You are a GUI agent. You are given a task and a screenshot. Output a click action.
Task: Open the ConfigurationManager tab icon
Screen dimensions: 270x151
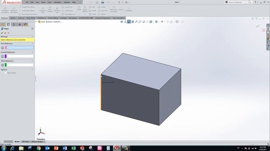pyautogui.click(x=14, y=24)
